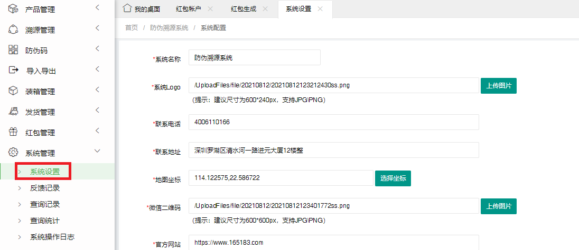Collapse the 系统管理 menu chevron
Image resolution: width=579 pixels, height=250 pixels.
tap(97, 152)
